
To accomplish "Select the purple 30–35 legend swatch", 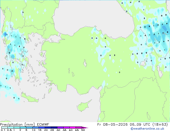I will [x=60, y=128].
